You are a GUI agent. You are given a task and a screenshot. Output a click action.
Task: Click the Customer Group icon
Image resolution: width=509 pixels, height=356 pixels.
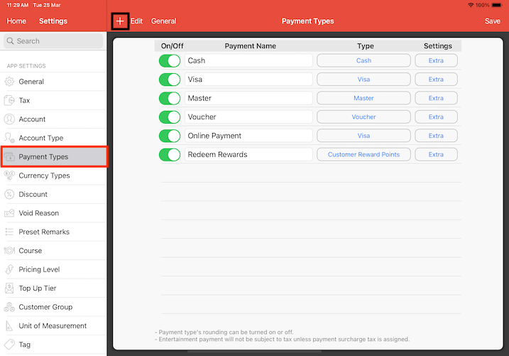point(9,307)
